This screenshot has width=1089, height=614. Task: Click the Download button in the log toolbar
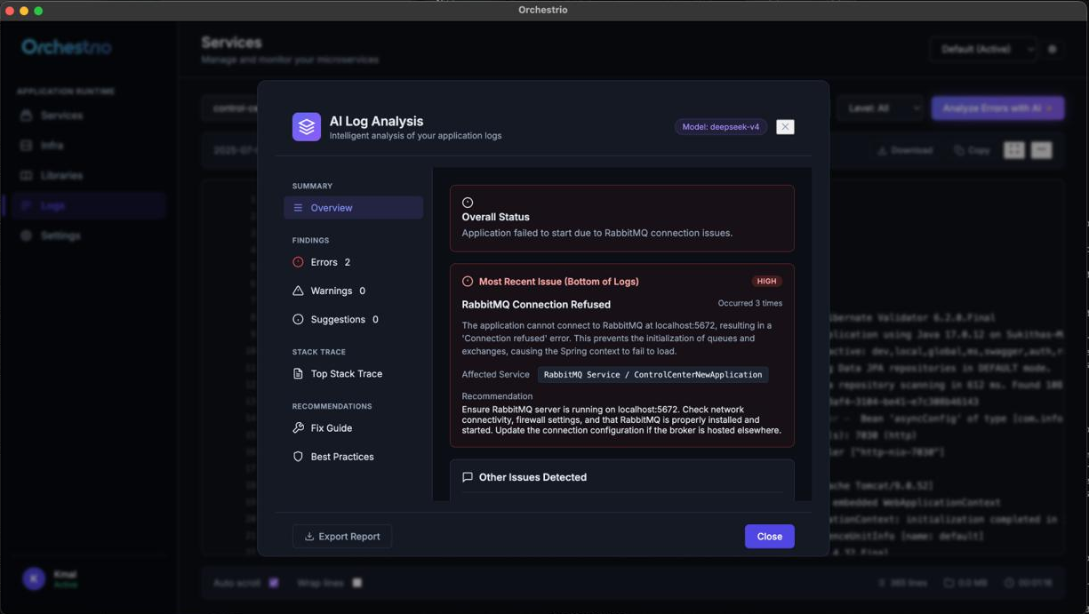[905, 150]
